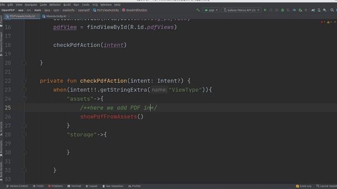Open Version Control tool window
This screenshot has width=337, height=189.
click(17, 186)
